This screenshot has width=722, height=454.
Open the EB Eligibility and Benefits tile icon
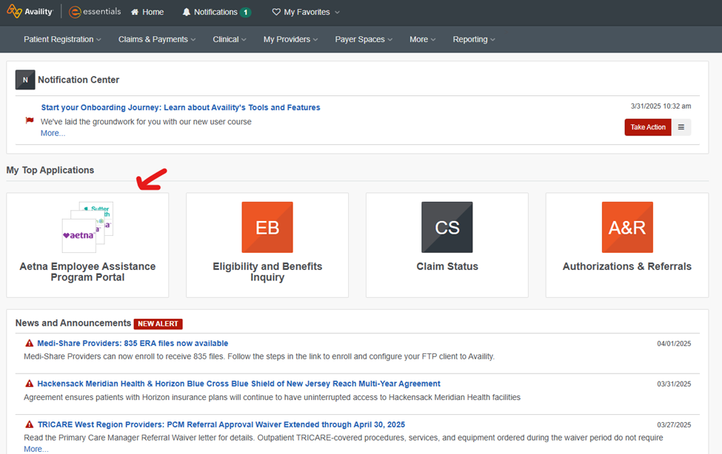pos(267,227)
